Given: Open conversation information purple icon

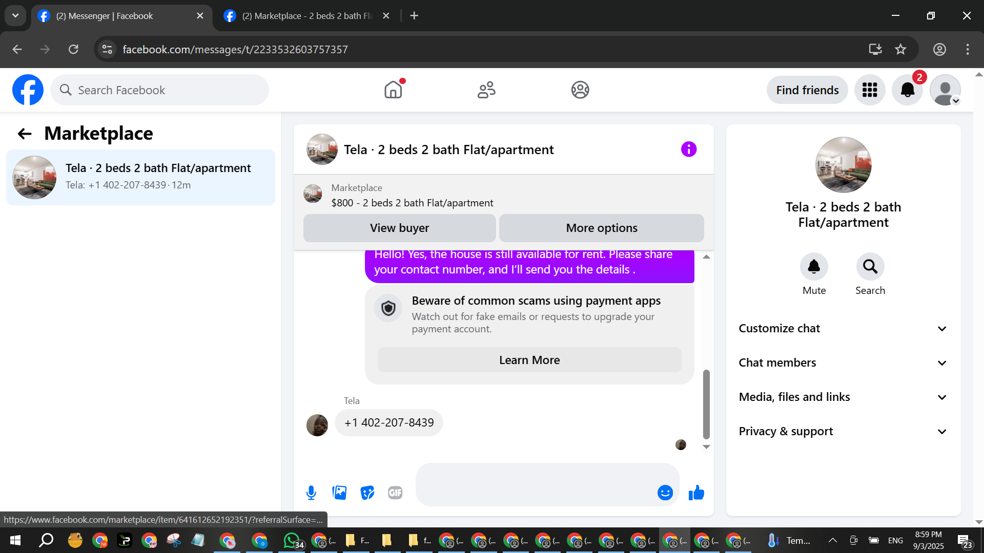Looking at the screenshot, I should point(689,149).
